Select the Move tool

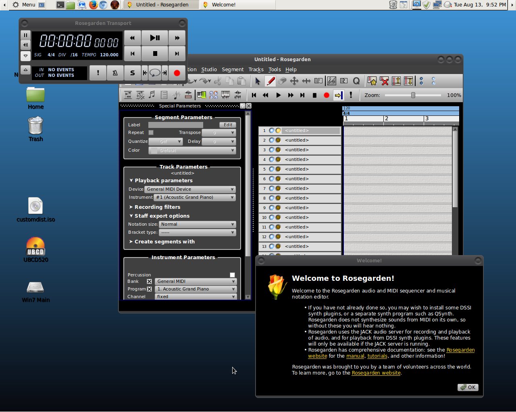(x=294, y=81)
